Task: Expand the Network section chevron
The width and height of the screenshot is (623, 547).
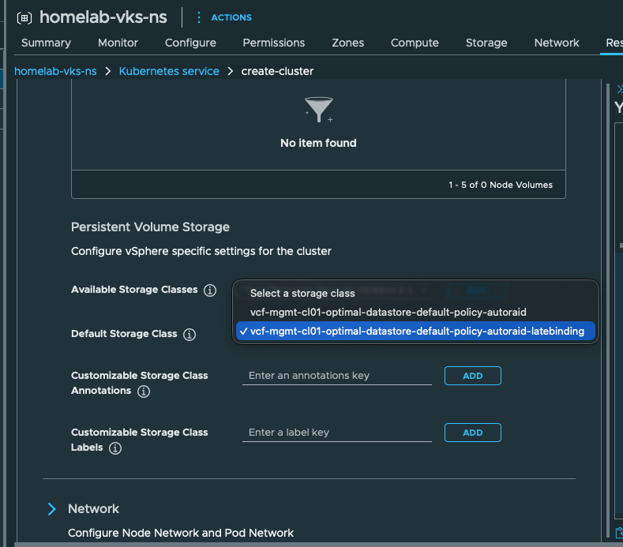Action: (x=51, y=509)
